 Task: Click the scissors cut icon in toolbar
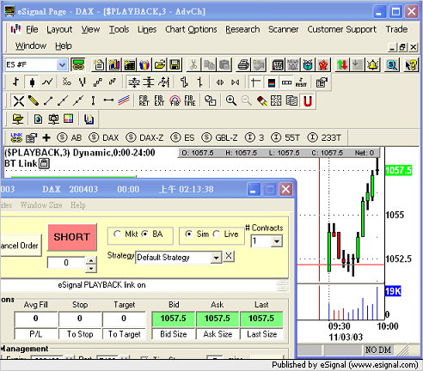click(193, 64)
